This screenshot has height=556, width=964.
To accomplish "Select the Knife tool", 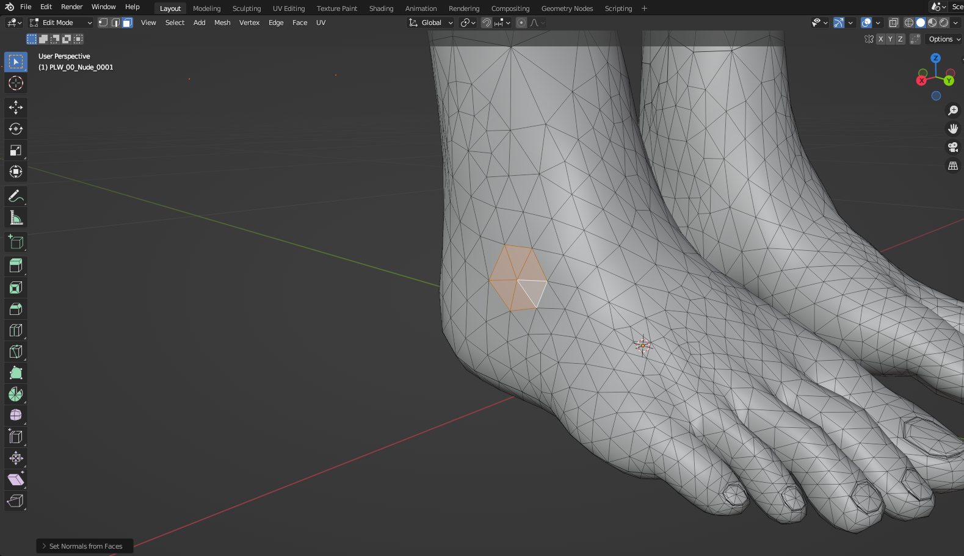I will pos(16,352).
